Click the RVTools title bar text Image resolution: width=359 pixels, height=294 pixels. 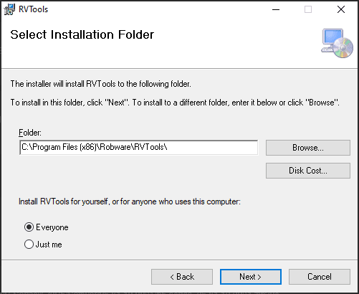pyautogui.click(x=34, y=9)
